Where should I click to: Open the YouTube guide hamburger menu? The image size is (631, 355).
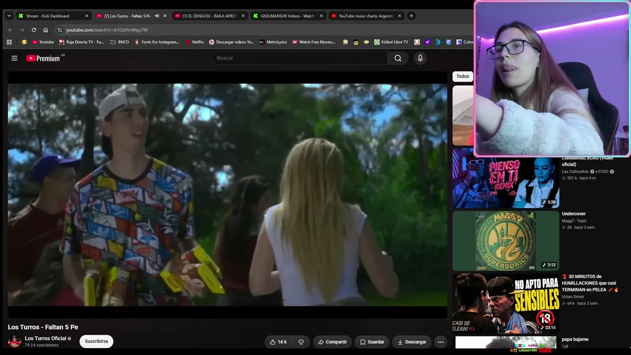pyautogui.click(x=14, y=58)
